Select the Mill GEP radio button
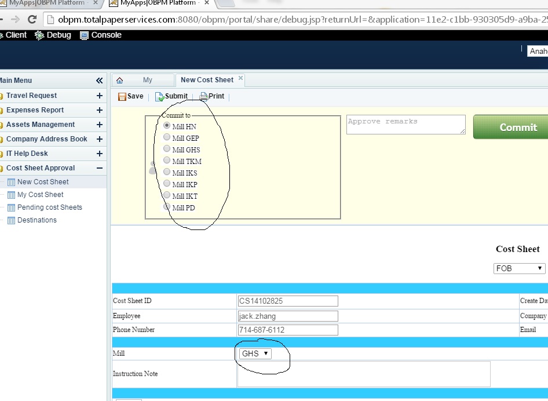 pyautogui.click(x=167, y=137)
